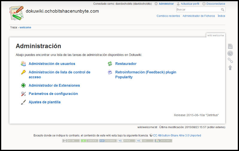The height and width of the screenshot is (151, 239).
Task: Open Ajustes de plantilla
Action: [x=45, y=102]
